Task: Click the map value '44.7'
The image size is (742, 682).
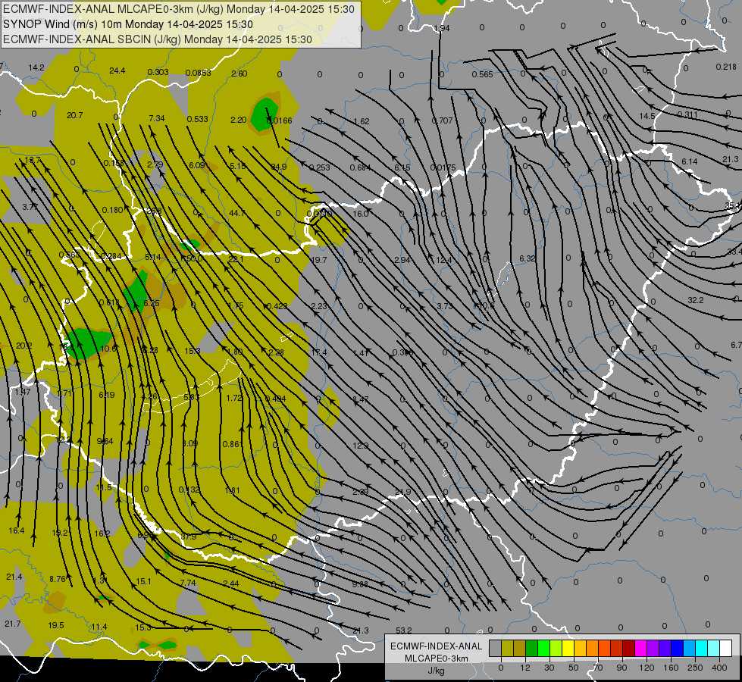Action: pos(237,213)
